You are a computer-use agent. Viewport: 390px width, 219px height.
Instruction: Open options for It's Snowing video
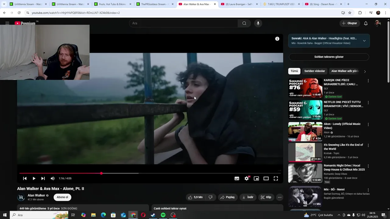[368, 146]
